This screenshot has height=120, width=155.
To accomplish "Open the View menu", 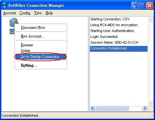I will pos(38,13).
